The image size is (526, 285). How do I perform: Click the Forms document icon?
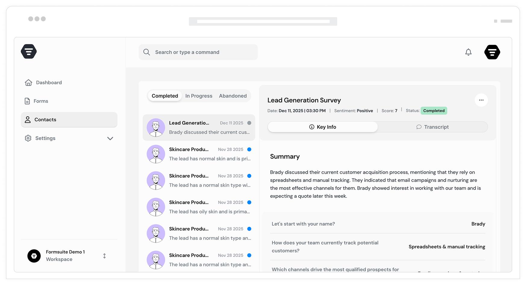(x=27, y=101)
